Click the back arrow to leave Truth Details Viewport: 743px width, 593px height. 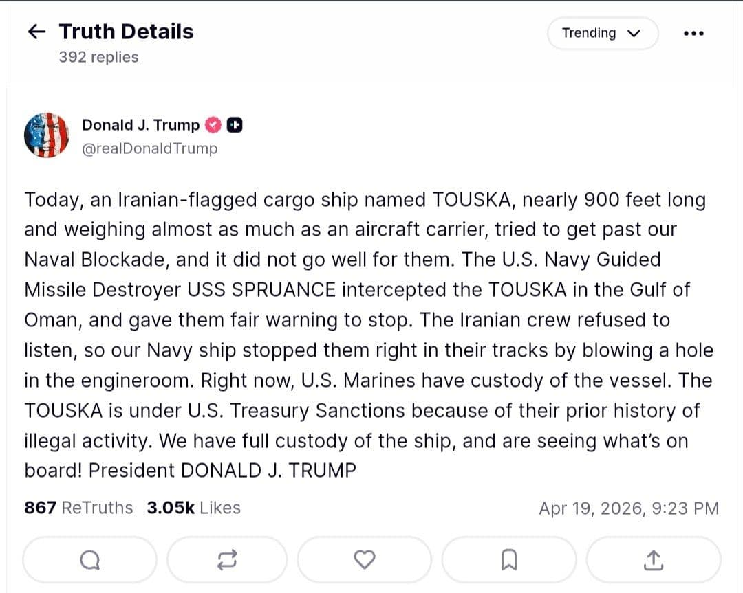[x=36, y=32]
